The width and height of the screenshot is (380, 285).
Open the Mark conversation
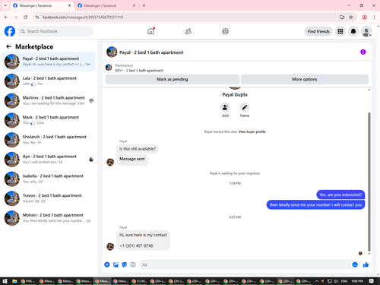click(49, 120)
